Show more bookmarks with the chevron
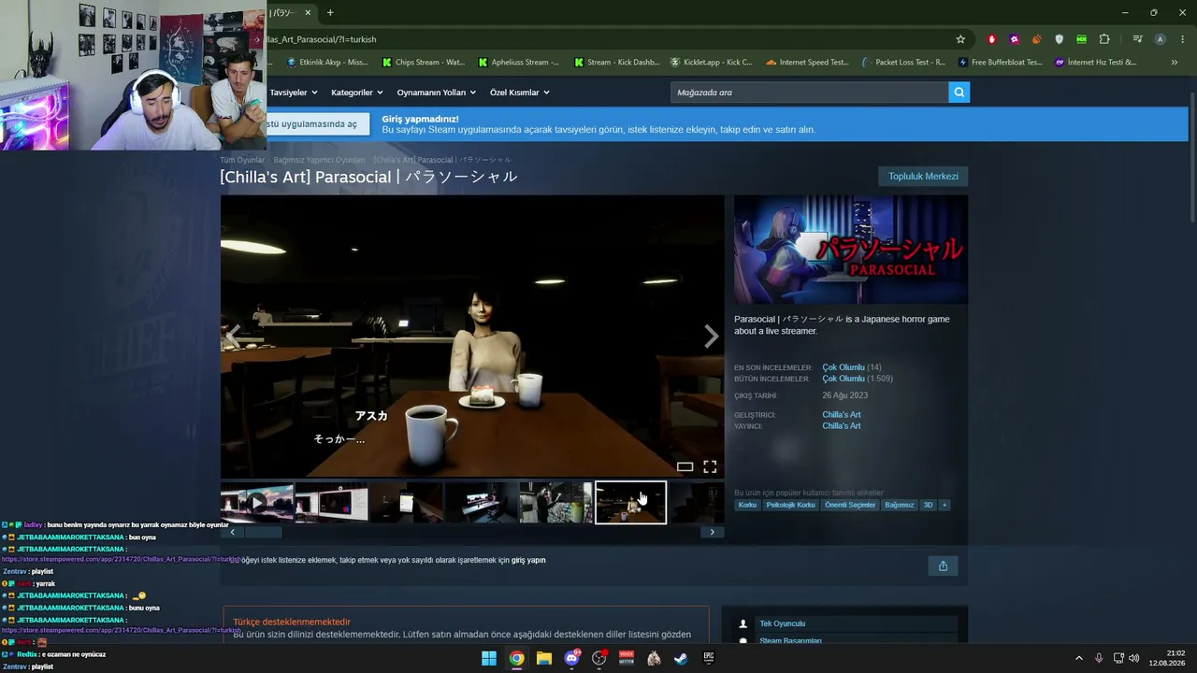 coord(1174,63)
